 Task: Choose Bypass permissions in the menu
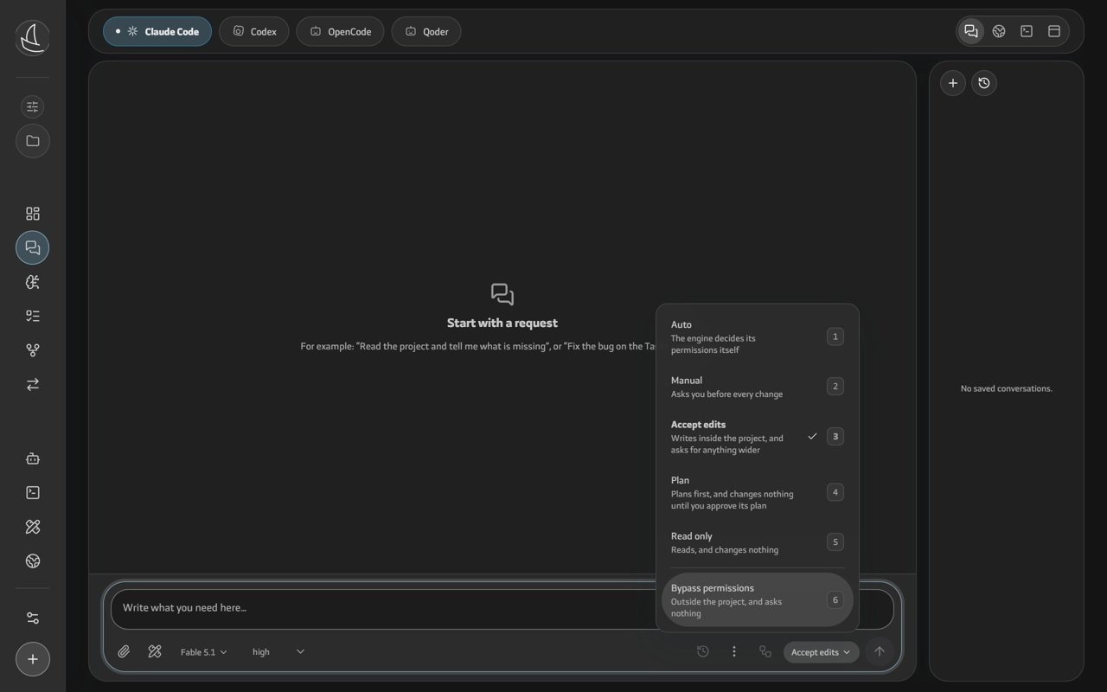(758, 600)
